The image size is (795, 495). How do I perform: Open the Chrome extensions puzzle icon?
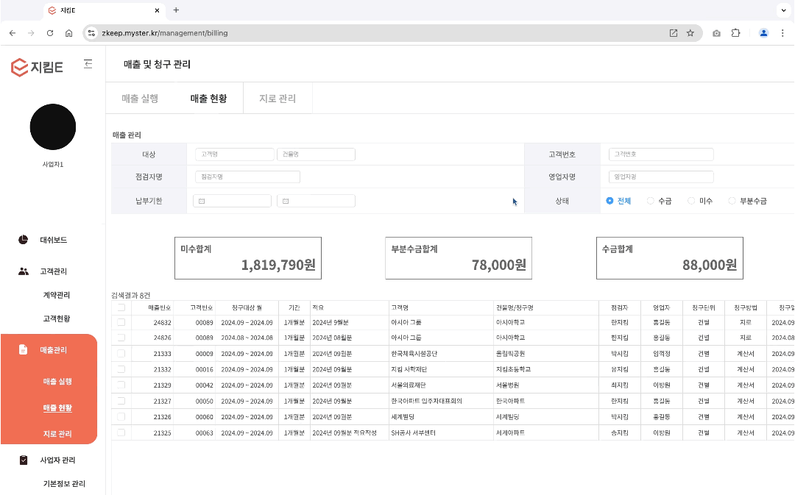tap(735, 33)
